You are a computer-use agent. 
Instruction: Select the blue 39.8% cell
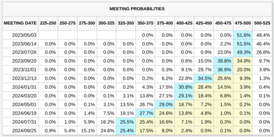click(x=223, y=61)
